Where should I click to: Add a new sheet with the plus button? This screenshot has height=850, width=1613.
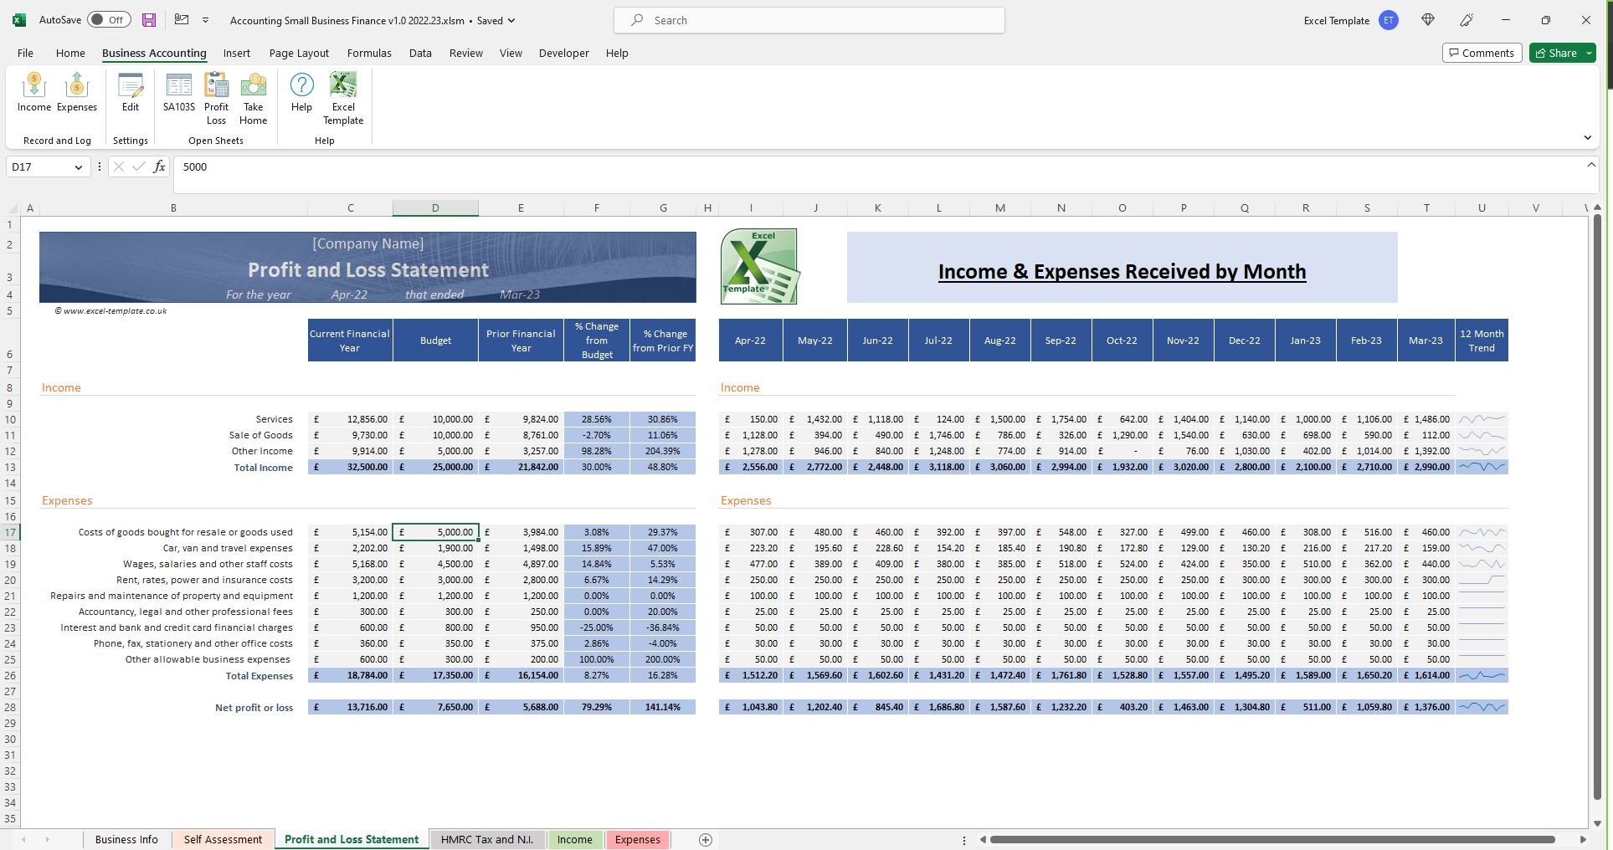pos(705,840)
